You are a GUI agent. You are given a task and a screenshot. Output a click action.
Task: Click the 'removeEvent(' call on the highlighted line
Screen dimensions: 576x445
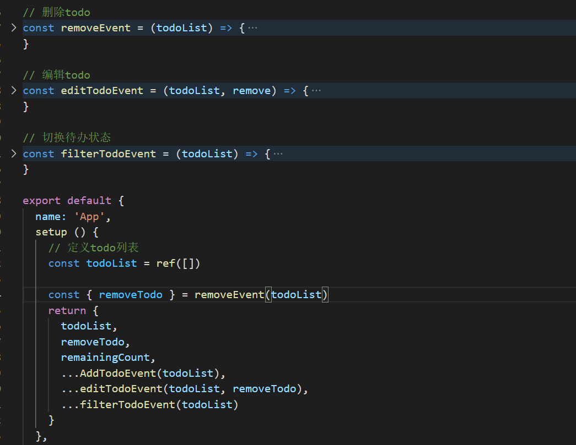tap(229, 295)
